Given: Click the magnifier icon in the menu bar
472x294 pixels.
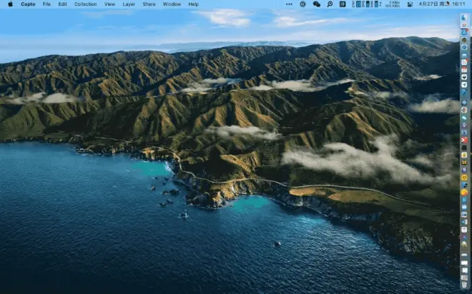Looking at the screenshot, I should coord(330,4).
